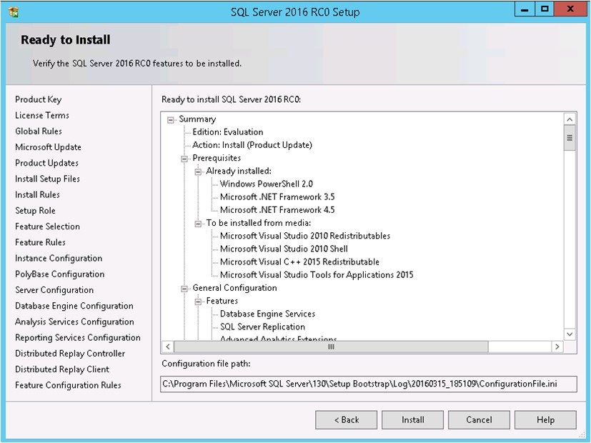
Task: Click the up arrow of the vertical scrollbar
Action: pos(570,119)
